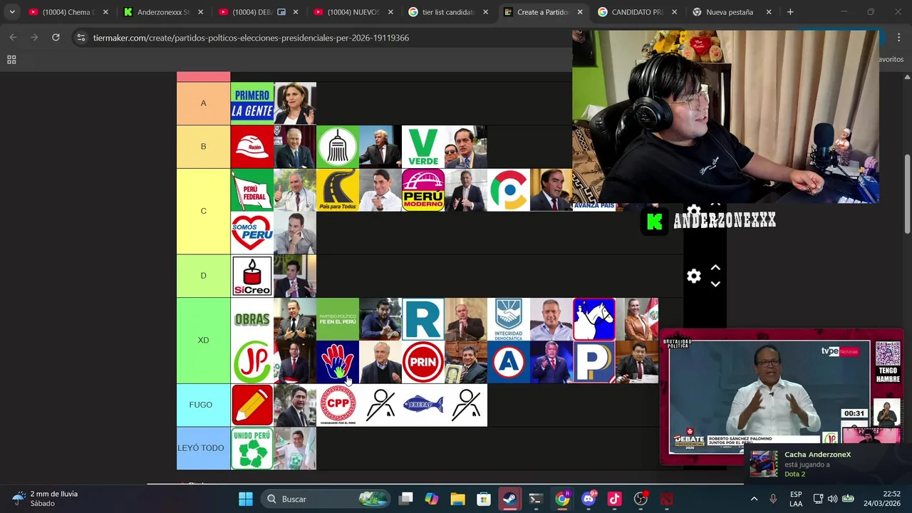The image size is (912, 513).
Task: Open the Chrome apps grid shortcut
Action: pos(11,60)
